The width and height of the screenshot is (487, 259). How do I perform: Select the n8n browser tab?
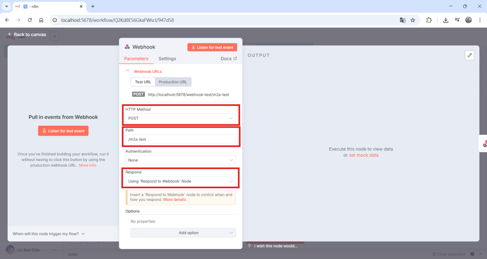(49, 7)
